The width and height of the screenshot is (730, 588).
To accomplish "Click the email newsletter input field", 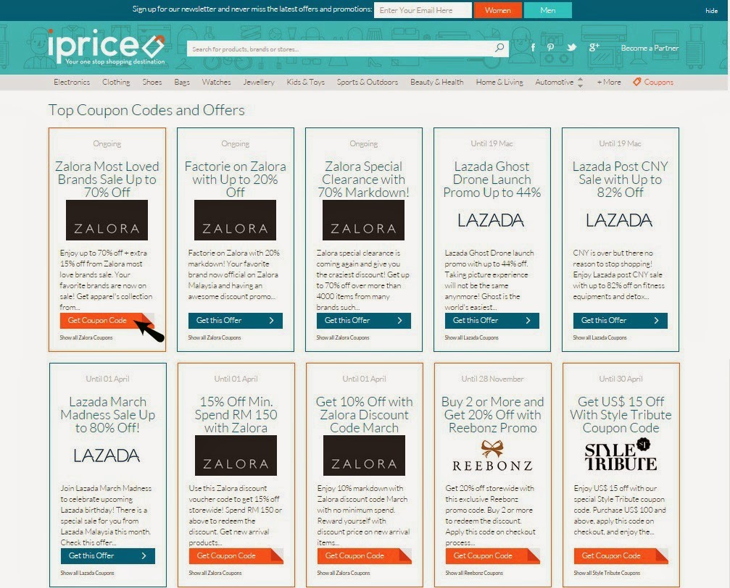I will pyautogui.click(x=423, y=10).
